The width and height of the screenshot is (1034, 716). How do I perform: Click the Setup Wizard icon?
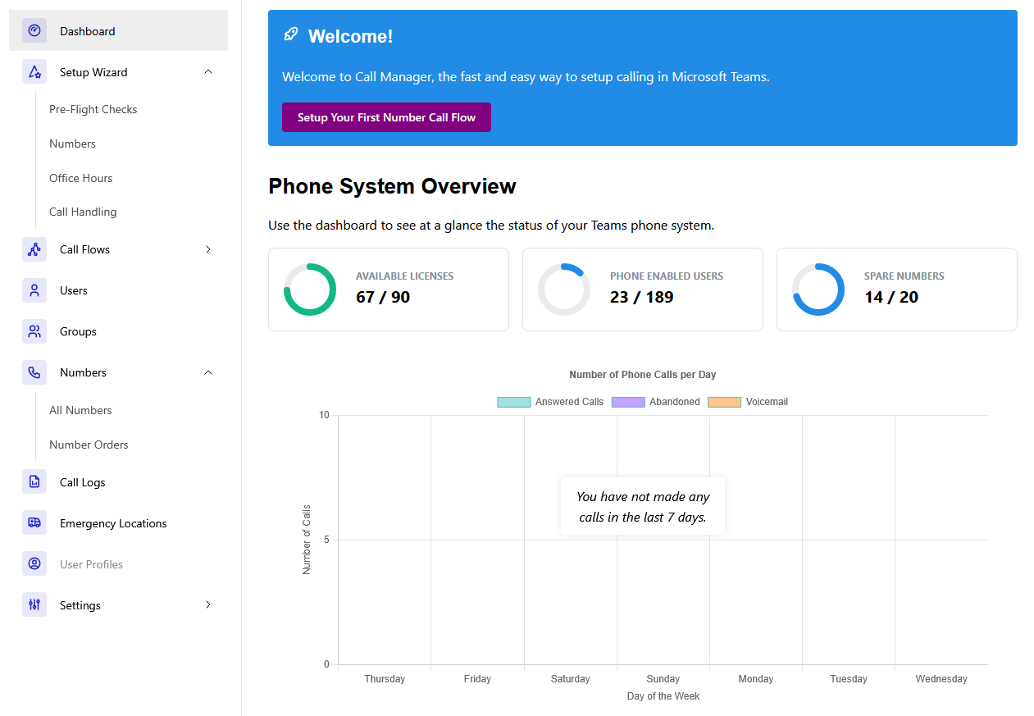(34, 72)
